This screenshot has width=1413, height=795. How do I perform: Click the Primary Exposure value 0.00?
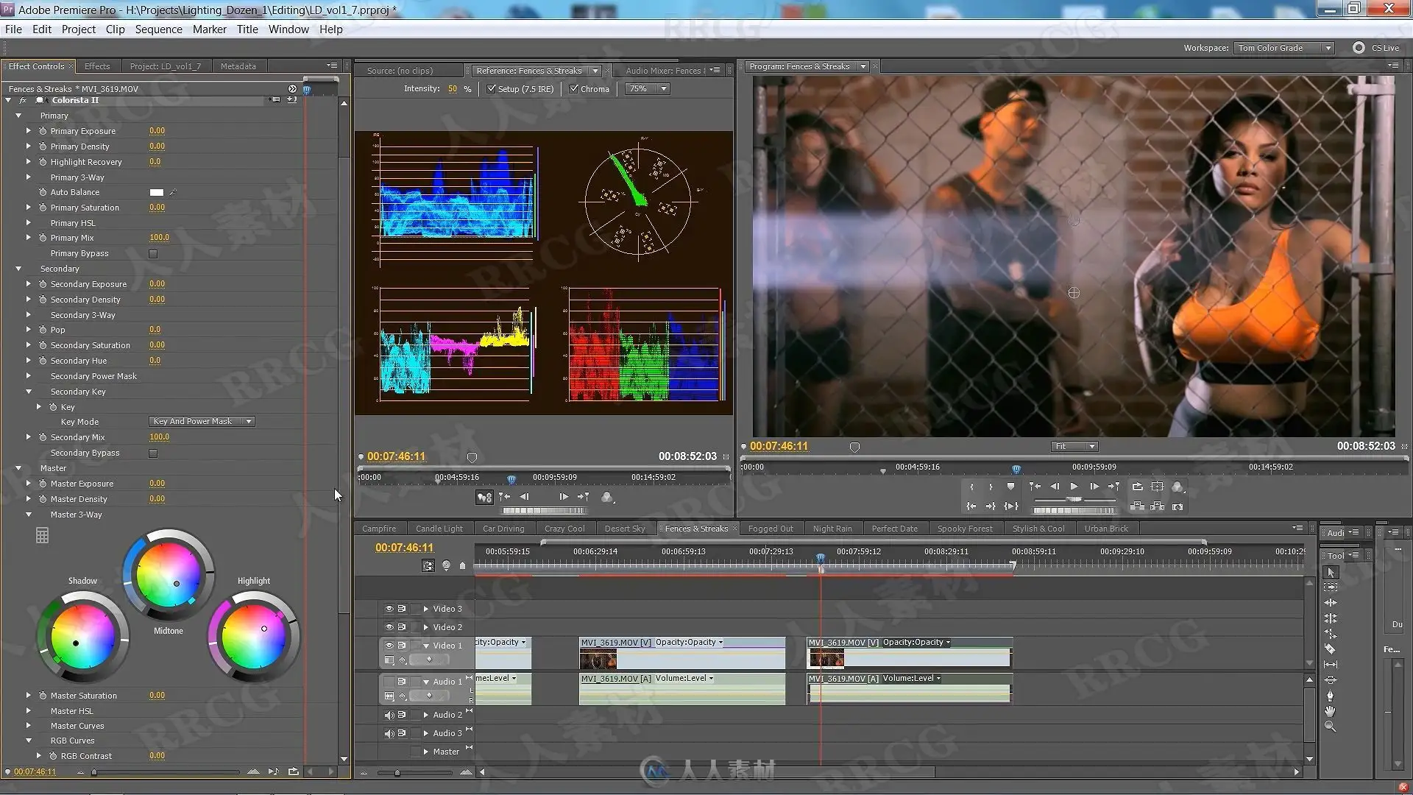157,131
